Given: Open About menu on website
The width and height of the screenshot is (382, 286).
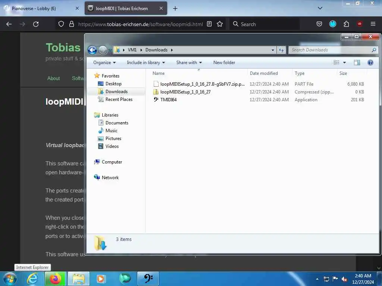Looking at the screenshot, I should [53, 78].
